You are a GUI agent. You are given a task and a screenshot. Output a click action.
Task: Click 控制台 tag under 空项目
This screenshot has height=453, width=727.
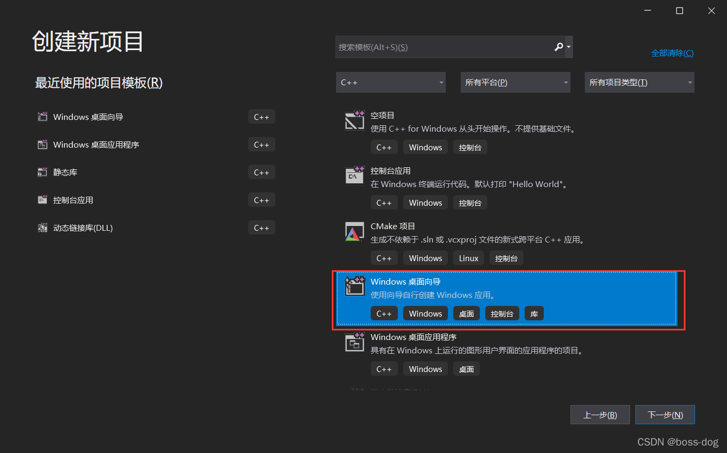[470, 147]
